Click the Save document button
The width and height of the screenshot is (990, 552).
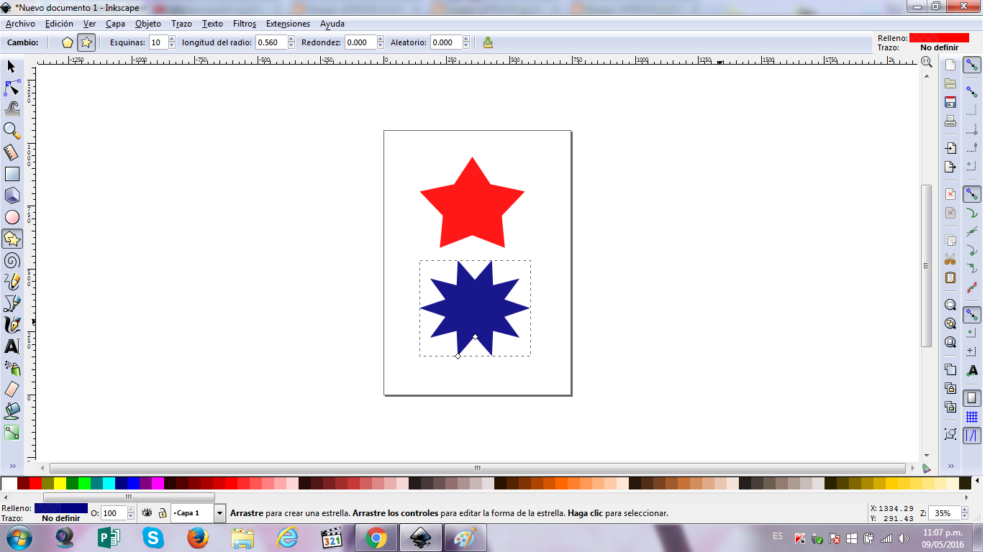point(950,101)
